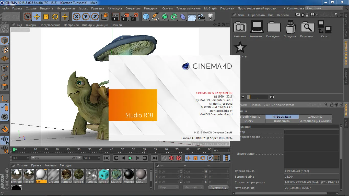The height and width of the screenshot is (196, 349).
Task: Select the Sky material swatch
Action: (41, 176)
